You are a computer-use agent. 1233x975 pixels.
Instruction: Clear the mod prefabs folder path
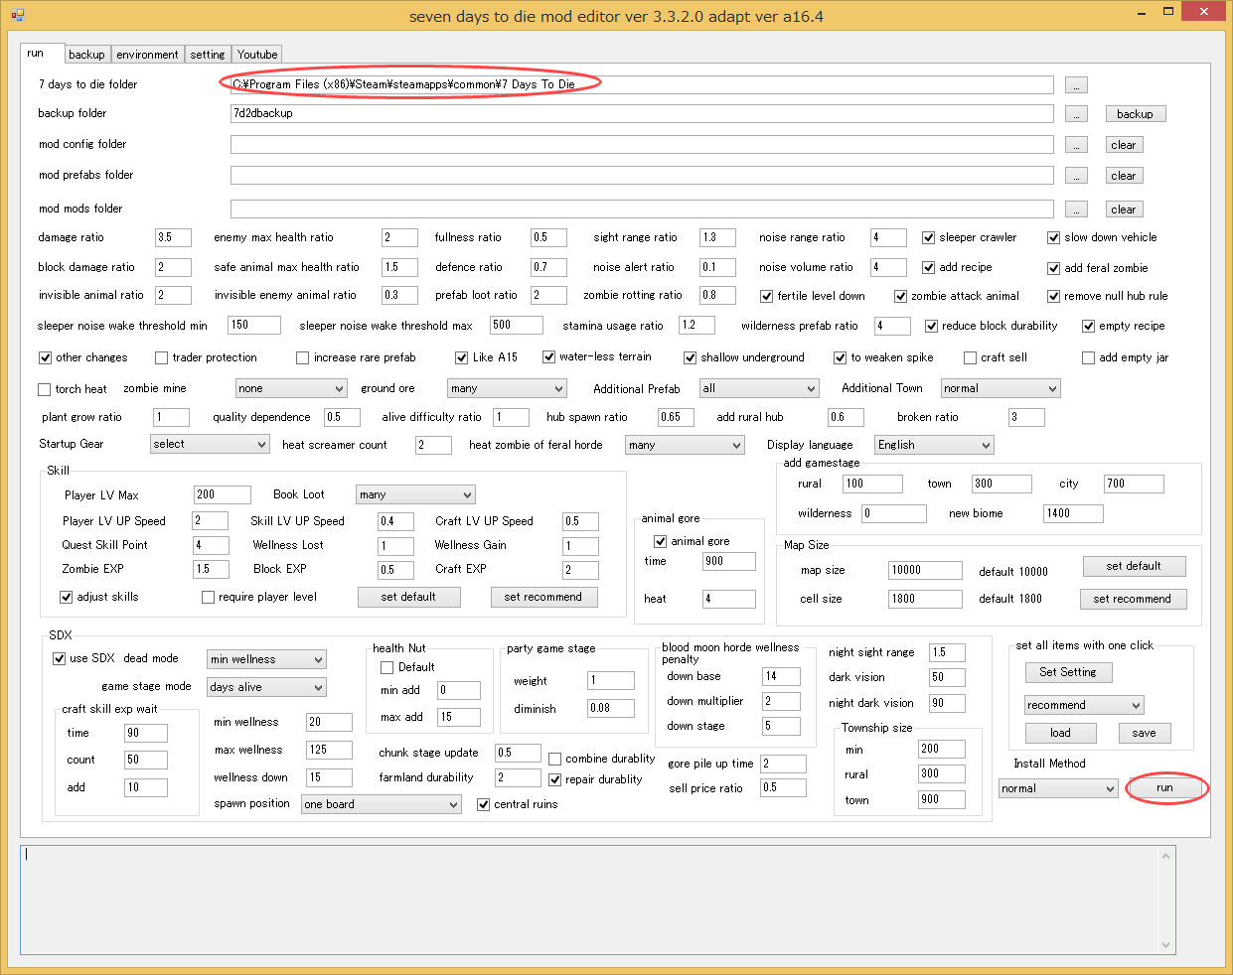pyautogui.click(x=1124, y=176)
